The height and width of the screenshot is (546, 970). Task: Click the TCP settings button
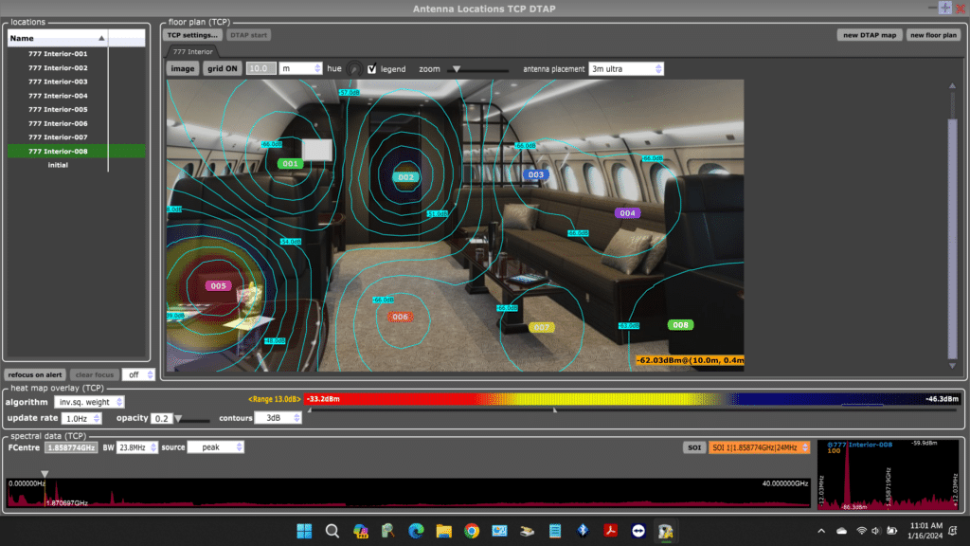pyautogui.click(x=192, y=35)
